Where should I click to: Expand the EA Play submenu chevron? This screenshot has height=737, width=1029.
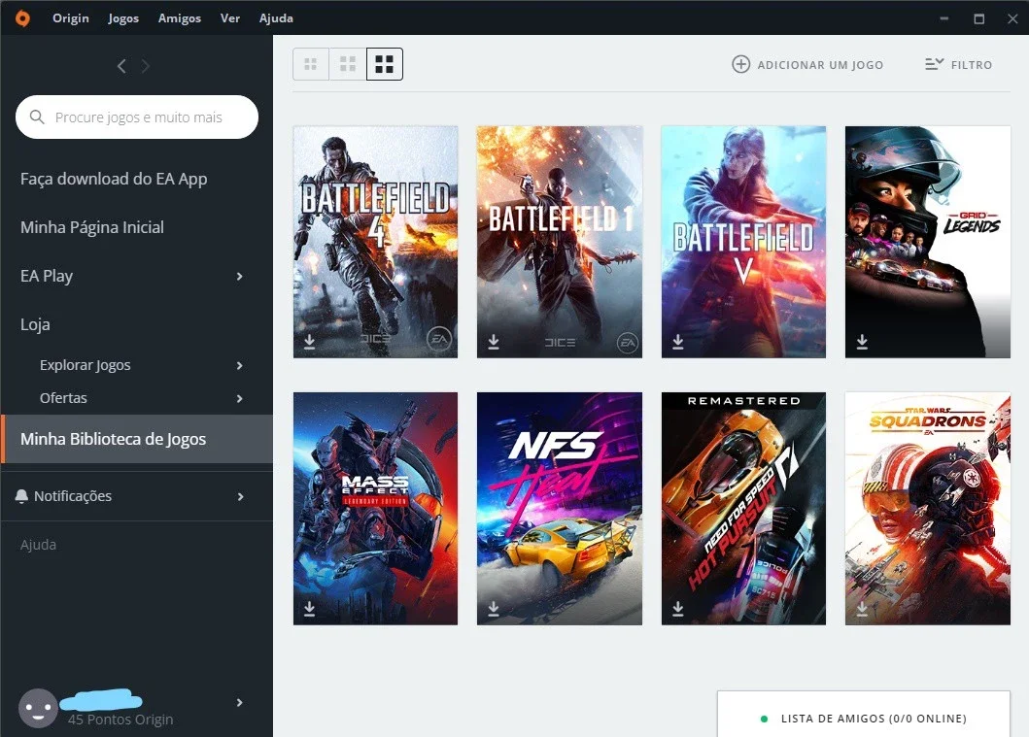click(240, 277)
